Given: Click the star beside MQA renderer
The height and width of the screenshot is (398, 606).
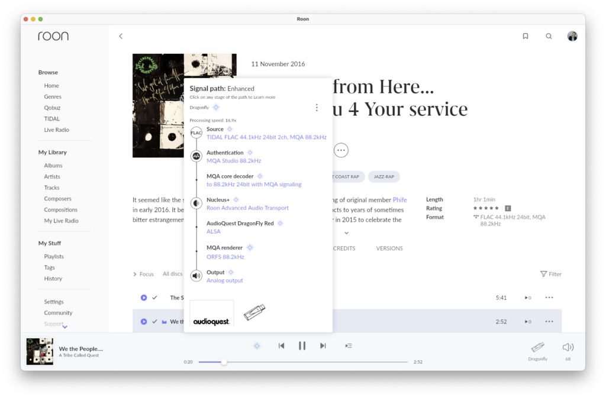Looking at the screenshot, I should pos(250,247).
